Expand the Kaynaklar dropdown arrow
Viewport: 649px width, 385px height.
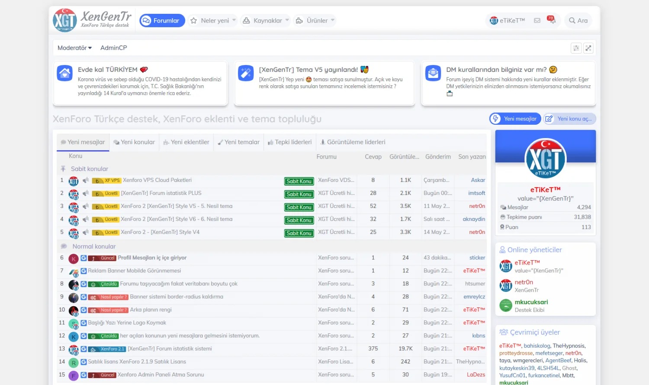click(287, 20)
